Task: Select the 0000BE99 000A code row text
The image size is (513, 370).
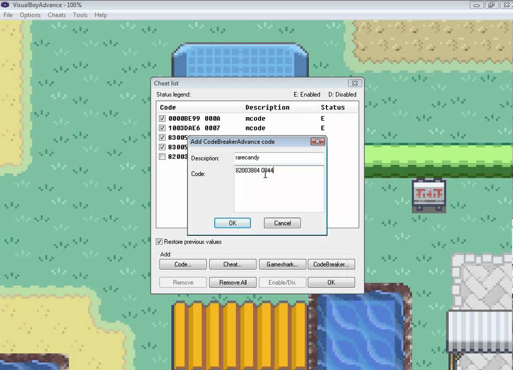Action: coord(194,118)
